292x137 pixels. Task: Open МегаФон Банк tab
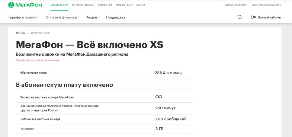pos(124,5)
